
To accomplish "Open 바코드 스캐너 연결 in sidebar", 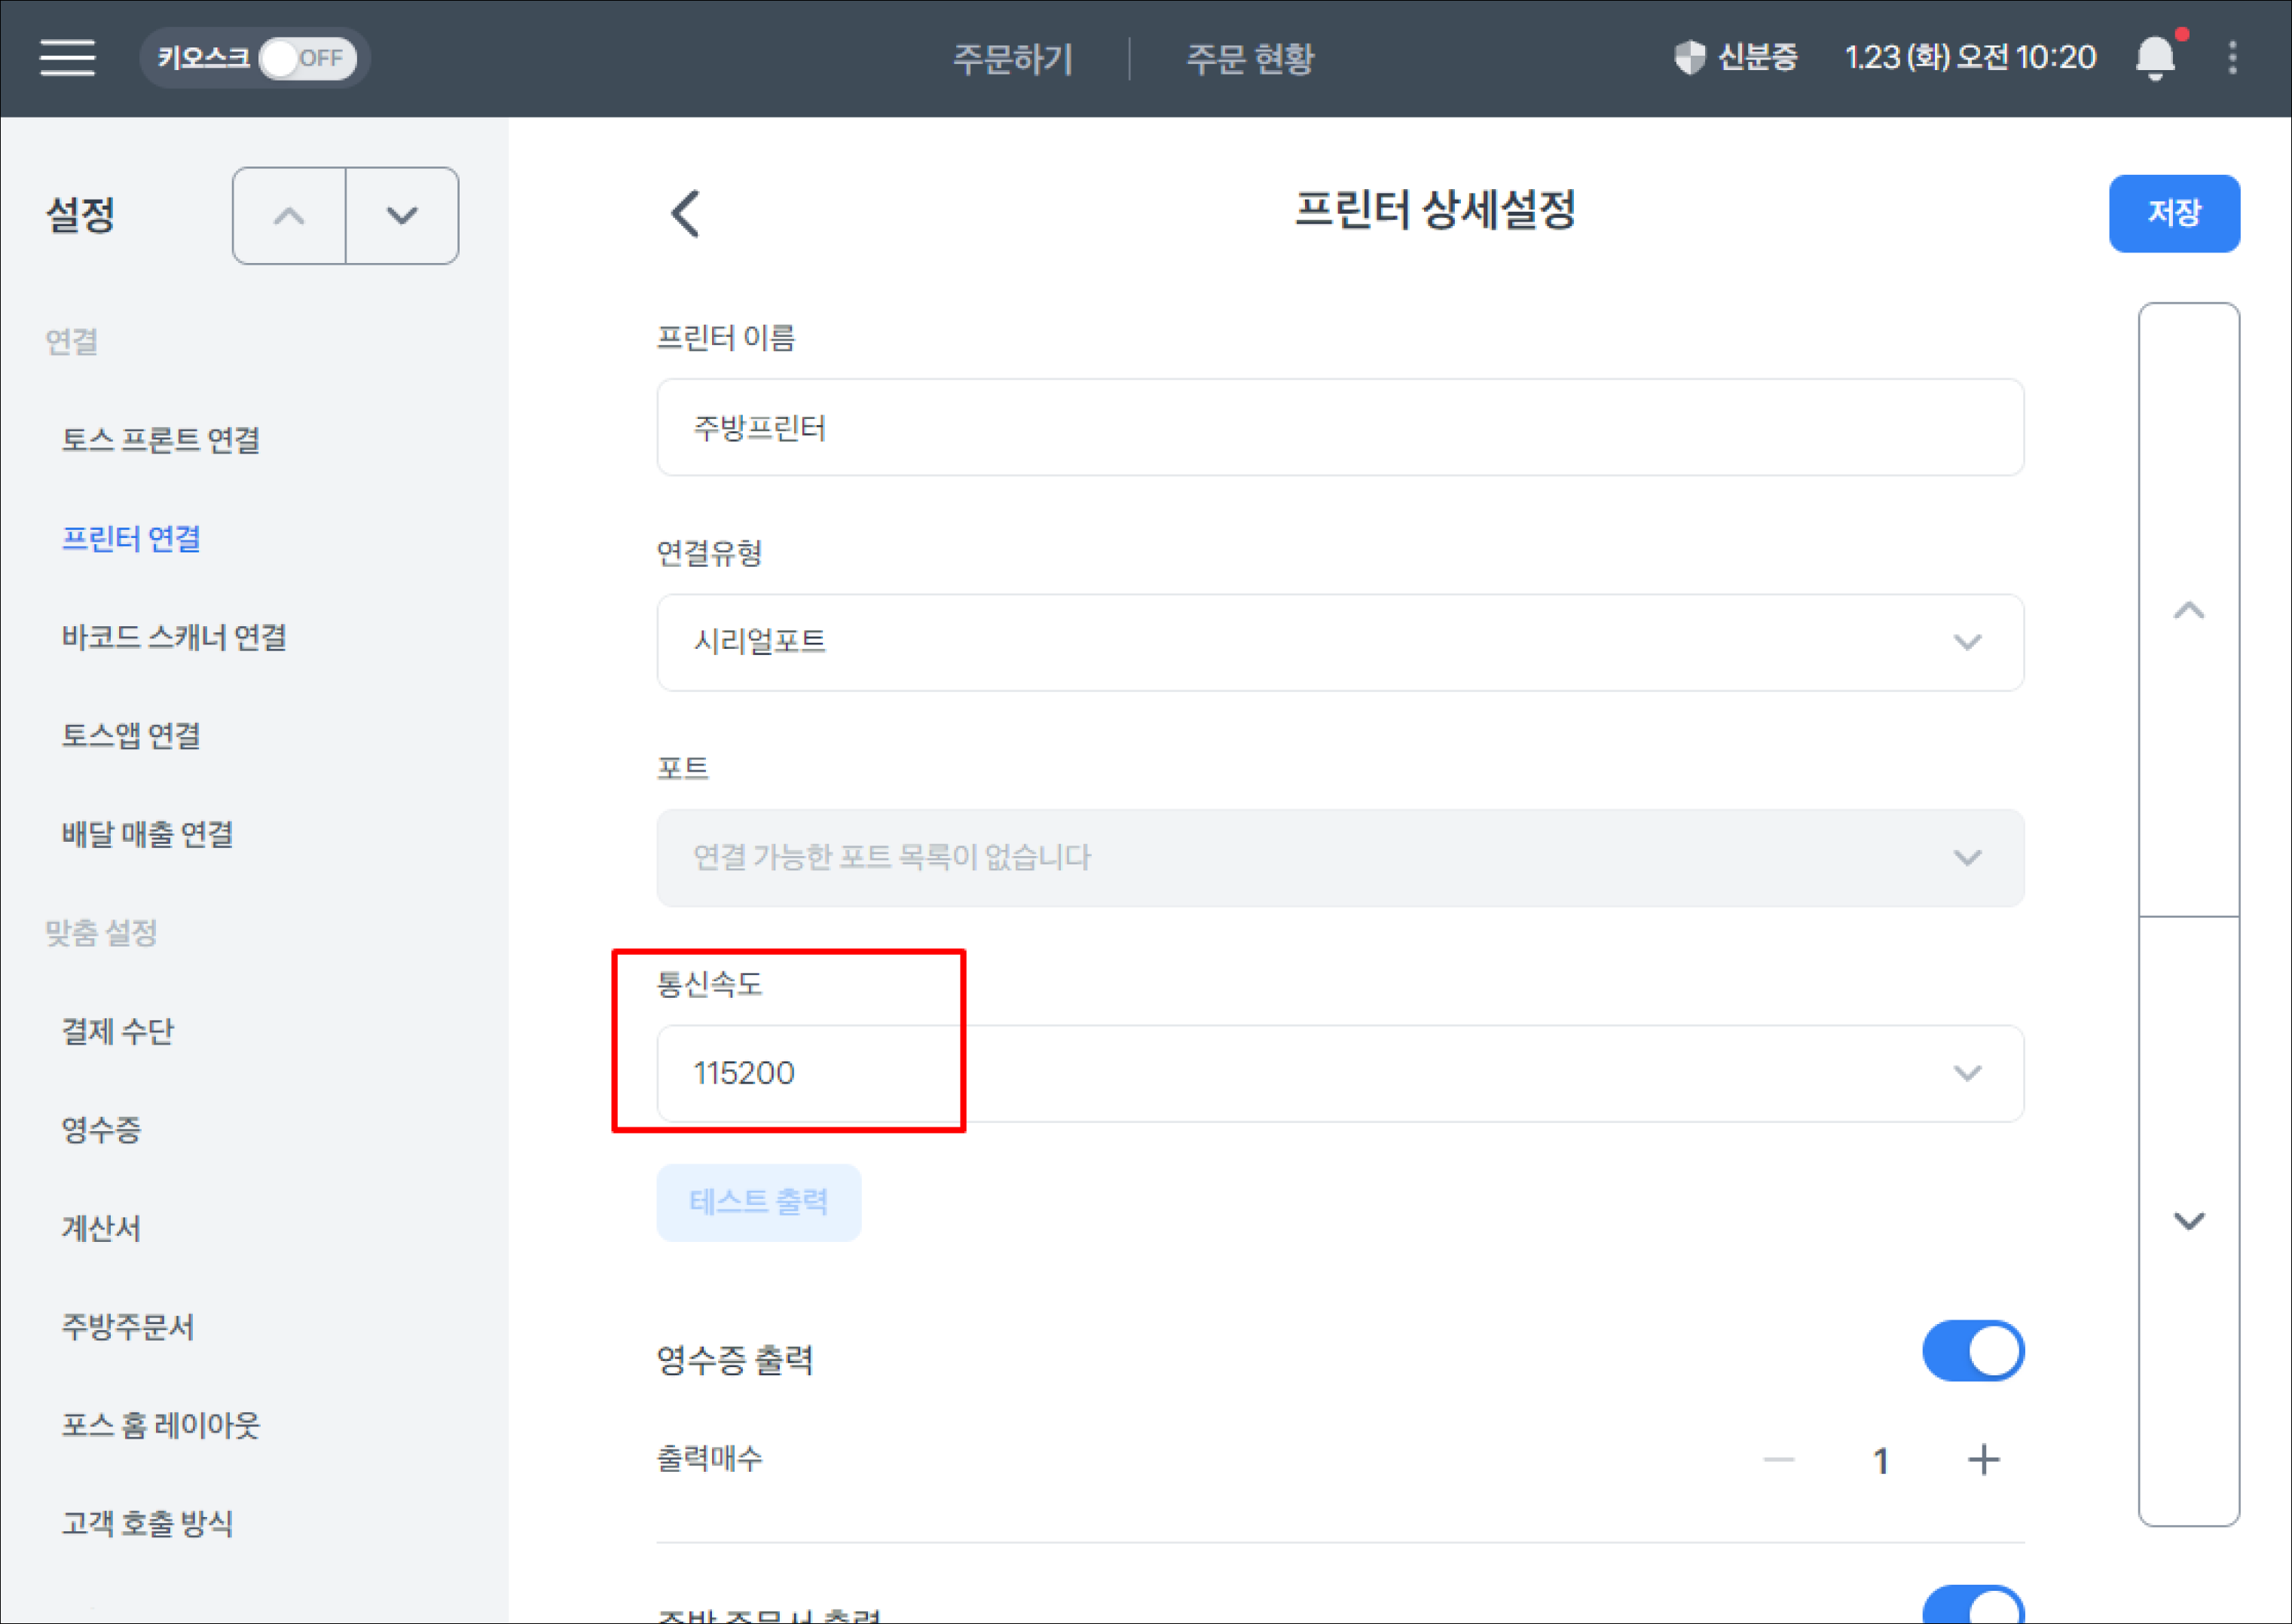I will click(x=174, y=637).
